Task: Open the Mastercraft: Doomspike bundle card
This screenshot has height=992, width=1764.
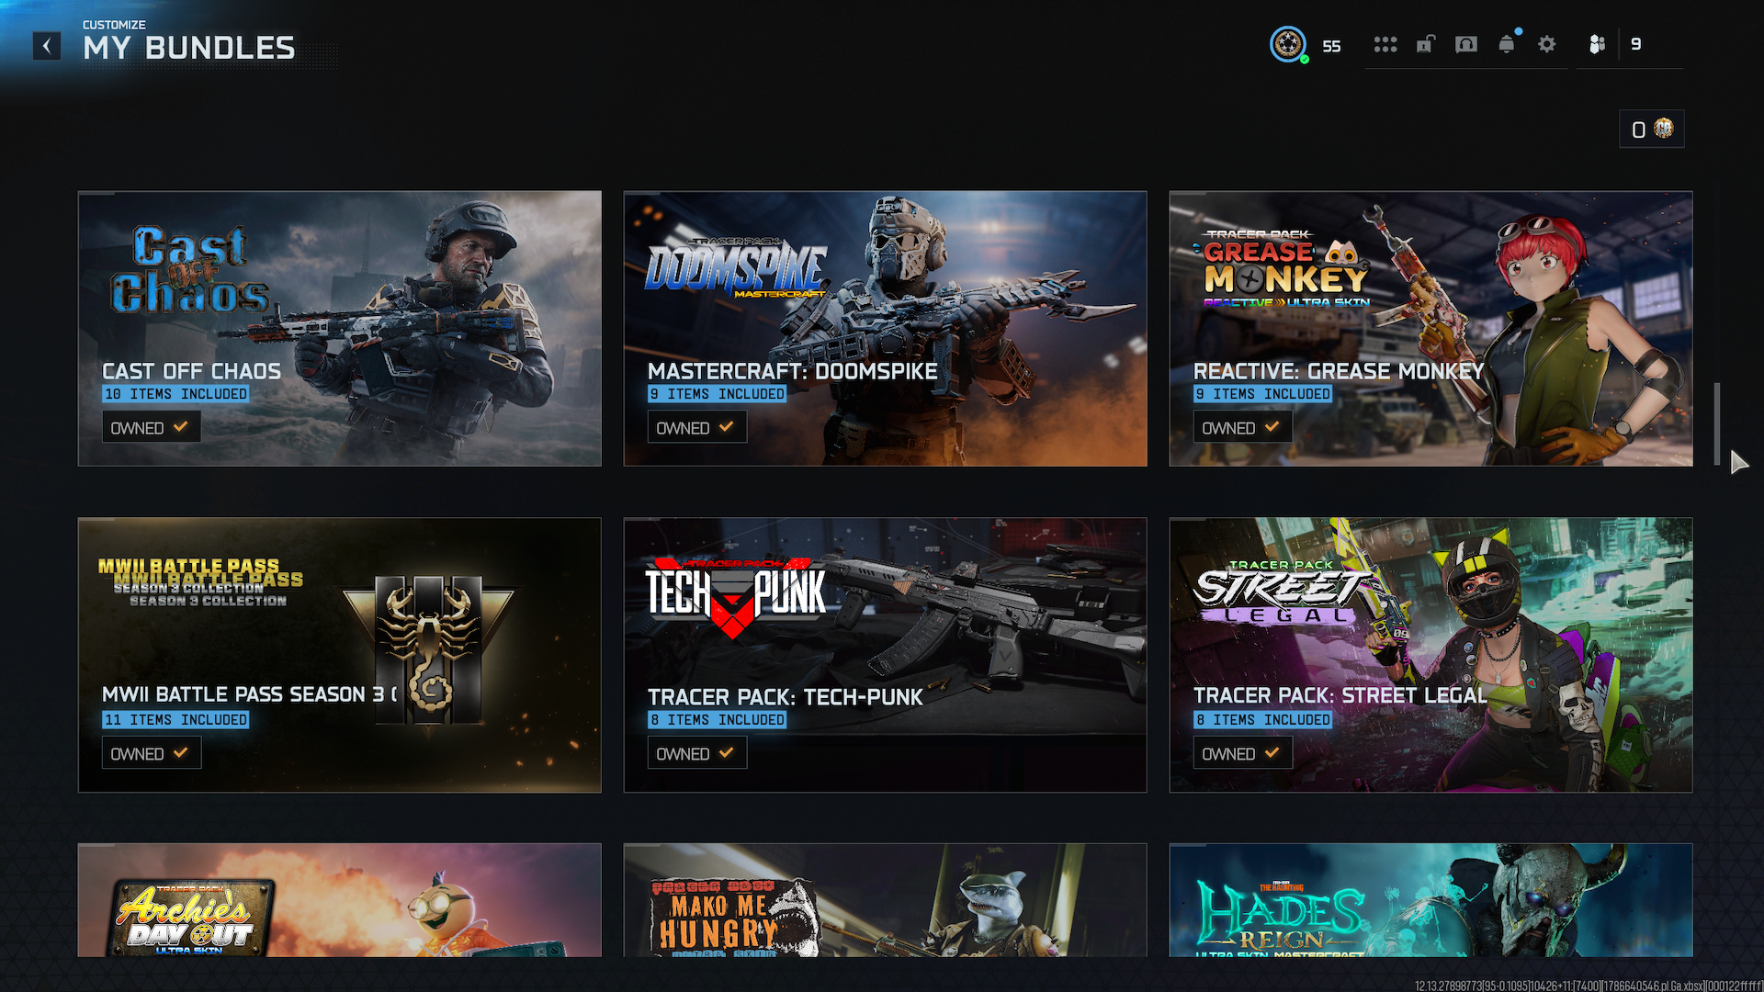Action: click(x=886, y=329)
